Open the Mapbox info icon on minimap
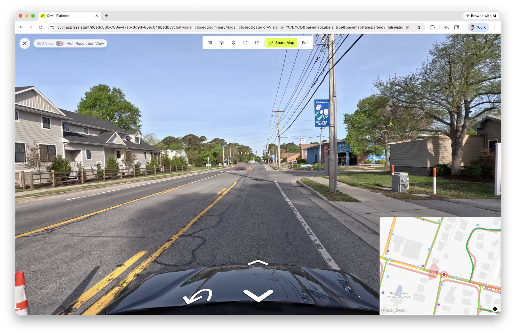 click(495, 309)
